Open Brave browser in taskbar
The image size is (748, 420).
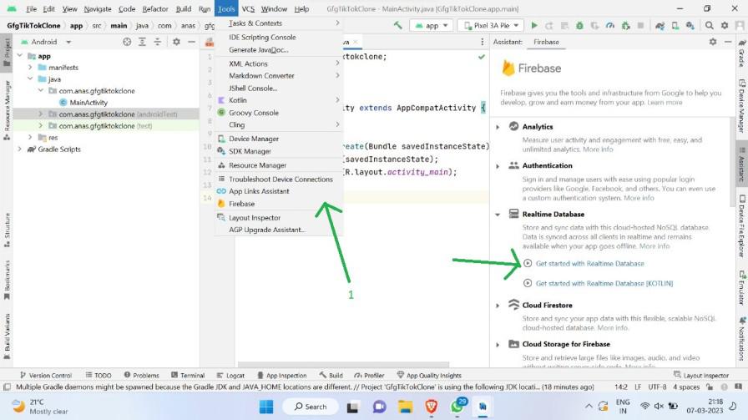(x=432, y=407)
